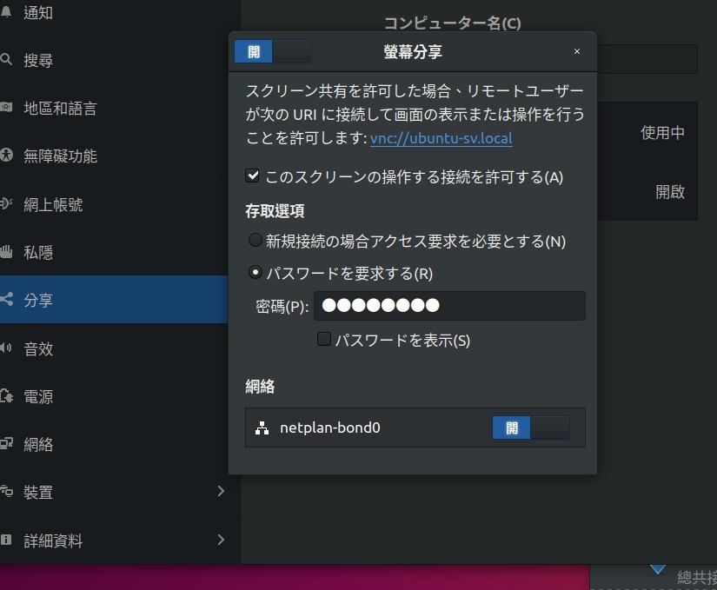
Task: Expand the 裝置 submenu chevron
Action: pyautogui.click(x=222, y=491)
